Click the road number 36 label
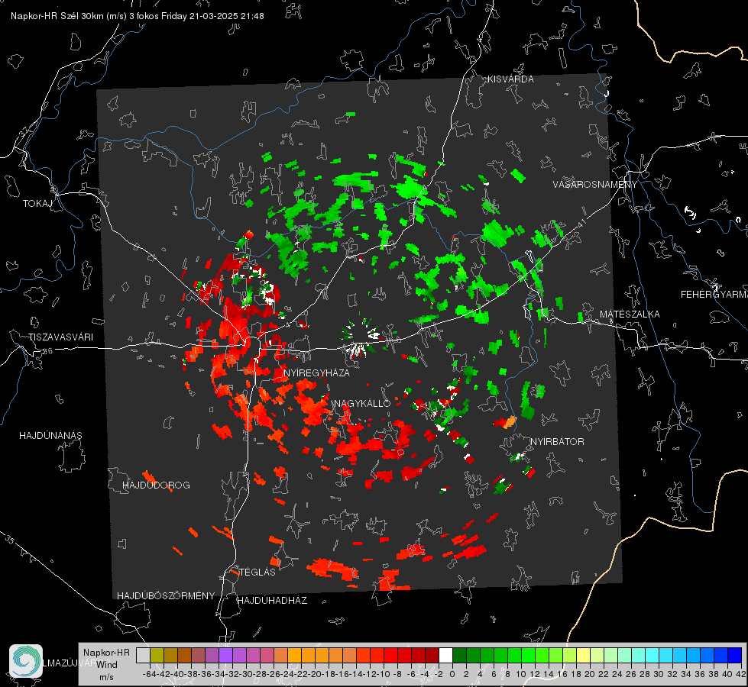This screenshot has width=748, height=687. tap(47, 351)
